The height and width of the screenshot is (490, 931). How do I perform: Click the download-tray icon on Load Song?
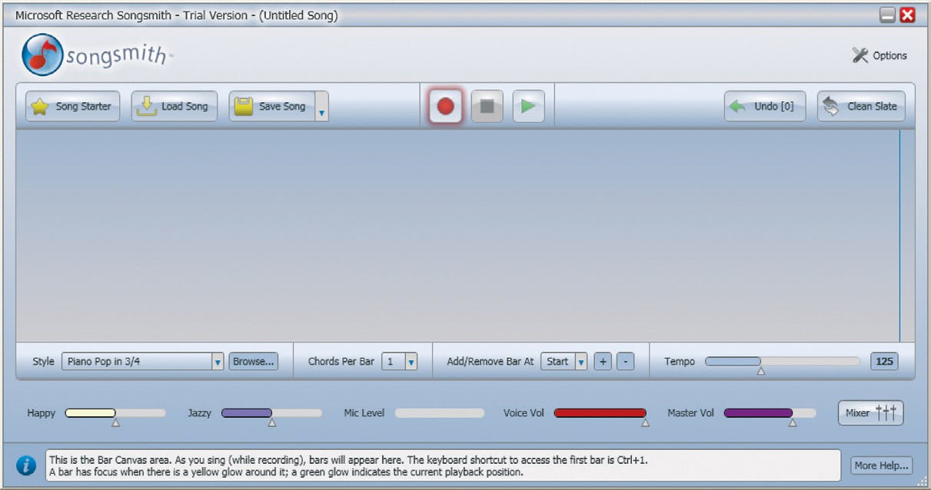click(147, 106)
